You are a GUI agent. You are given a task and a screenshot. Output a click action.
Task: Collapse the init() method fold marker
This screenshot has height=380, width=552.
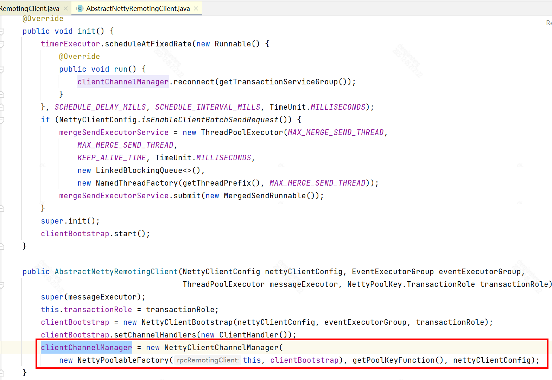click(2, 32)
